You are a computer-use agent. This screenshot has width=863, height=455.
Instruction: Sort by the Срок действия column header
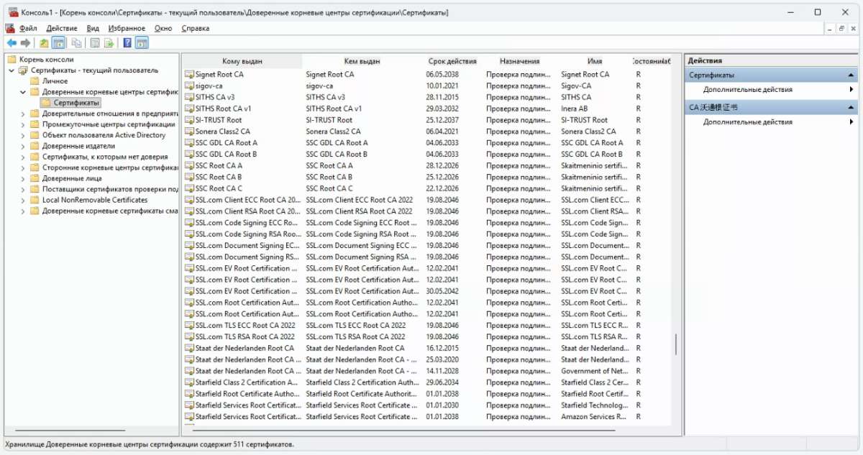[452, 61]
